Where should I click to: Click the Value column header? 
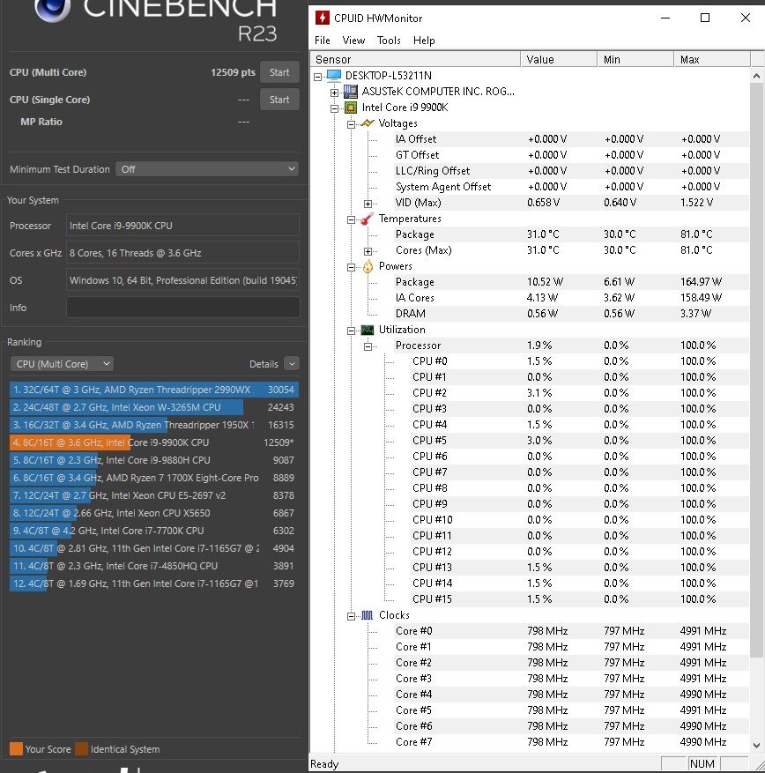(559, 59)
